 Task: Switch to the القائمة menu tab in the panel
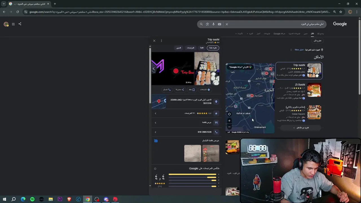point(202,48)
